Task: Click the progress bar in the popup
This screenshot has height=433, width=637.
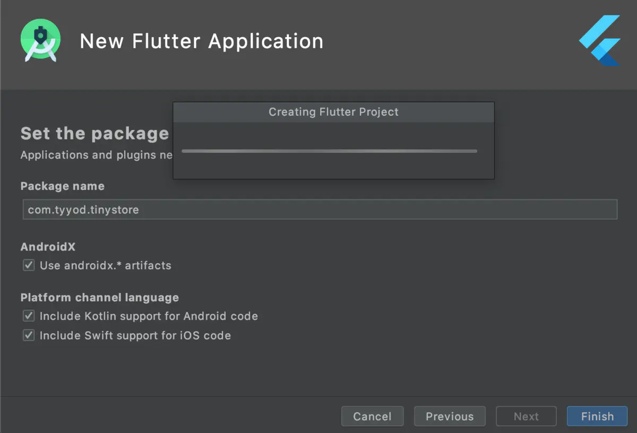Action: (329, 151)
